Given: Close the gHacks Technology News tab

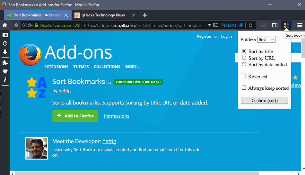Looking at the screenshot, I should click(x=134, y=15).
